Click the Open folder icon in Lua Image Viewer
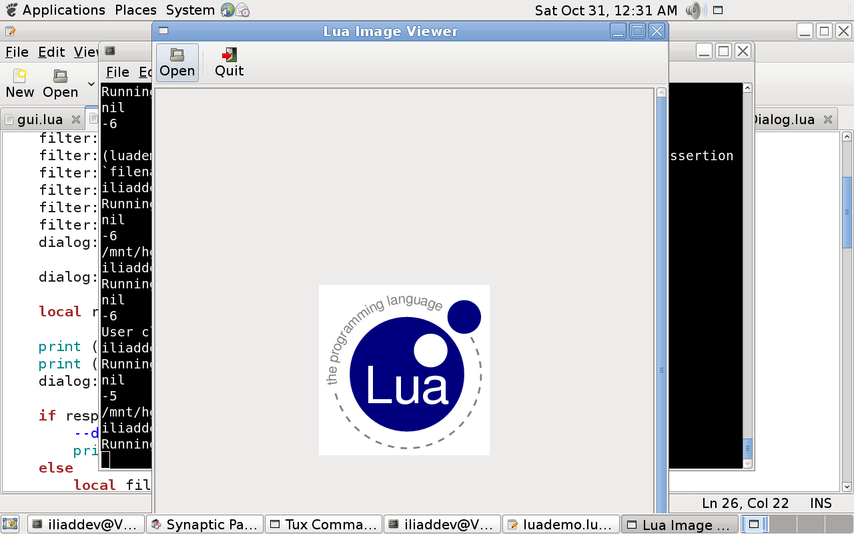854x534 pixels. (177, 55)
